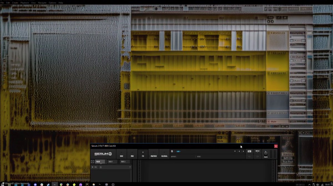Open the Create menu
This screenshot has height=186, width=333.
tap(15, 2)
